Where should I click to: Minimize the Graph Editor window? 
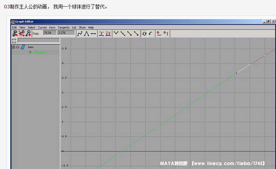coord(264,21)
